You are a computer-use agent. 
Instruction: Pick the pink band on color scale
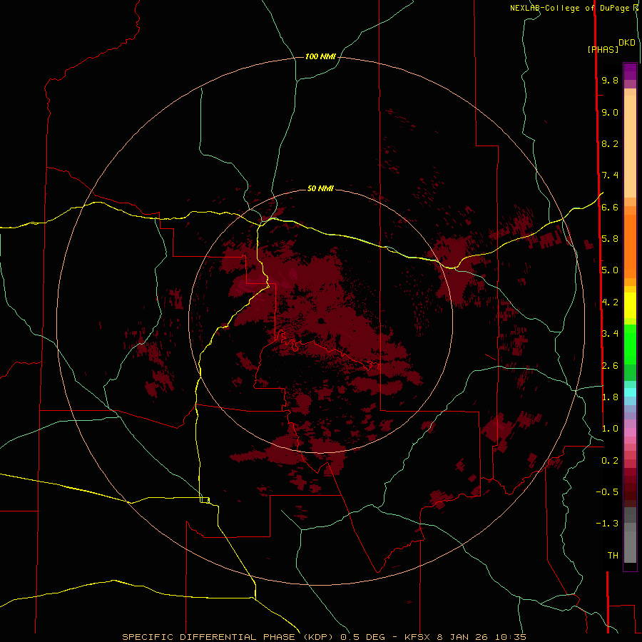pos(630,432)
